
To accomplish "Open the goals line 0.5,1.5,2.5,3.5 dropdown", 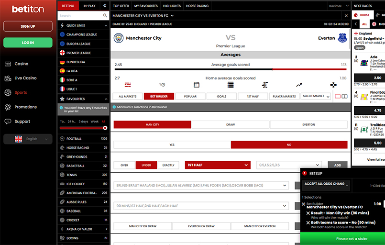I will click(289, 165).
